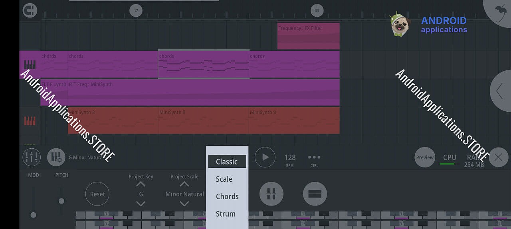Choose Scale keyboard mode

click(x=227, y=179)
